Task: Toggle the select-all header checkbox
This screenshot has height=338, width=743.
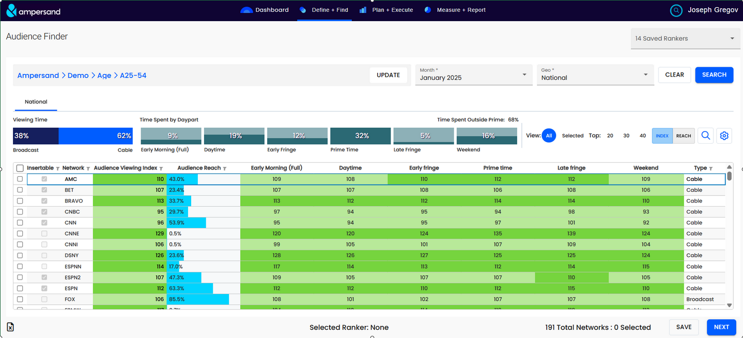Action: tap(20, 168)
